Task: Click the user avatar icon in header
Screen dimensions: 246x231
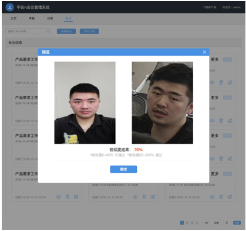Action: (x=9, y=7)
